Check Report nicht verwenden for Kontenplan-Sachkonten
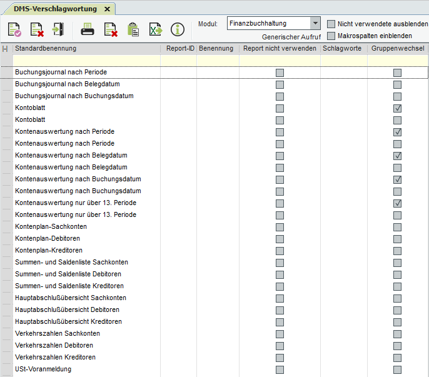Screen dimensions: 429x377 point(280,227)
